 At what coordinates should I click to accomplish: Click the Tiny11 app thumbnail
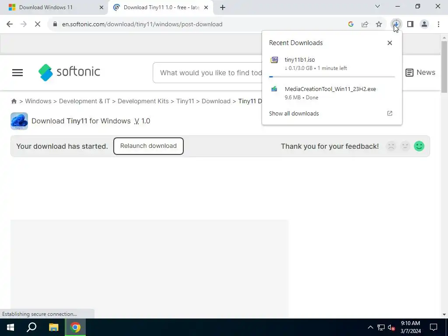pyautogui.click(x=19, y=121)
